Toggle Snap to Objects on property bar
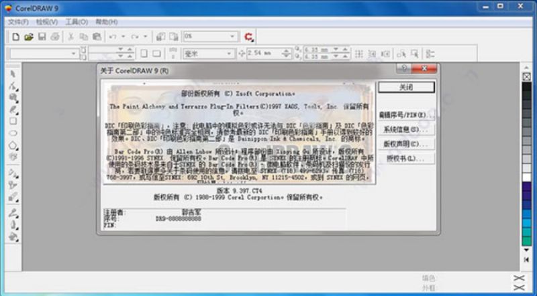The height and width of the screenshot is (296, 537). [385, 54]
